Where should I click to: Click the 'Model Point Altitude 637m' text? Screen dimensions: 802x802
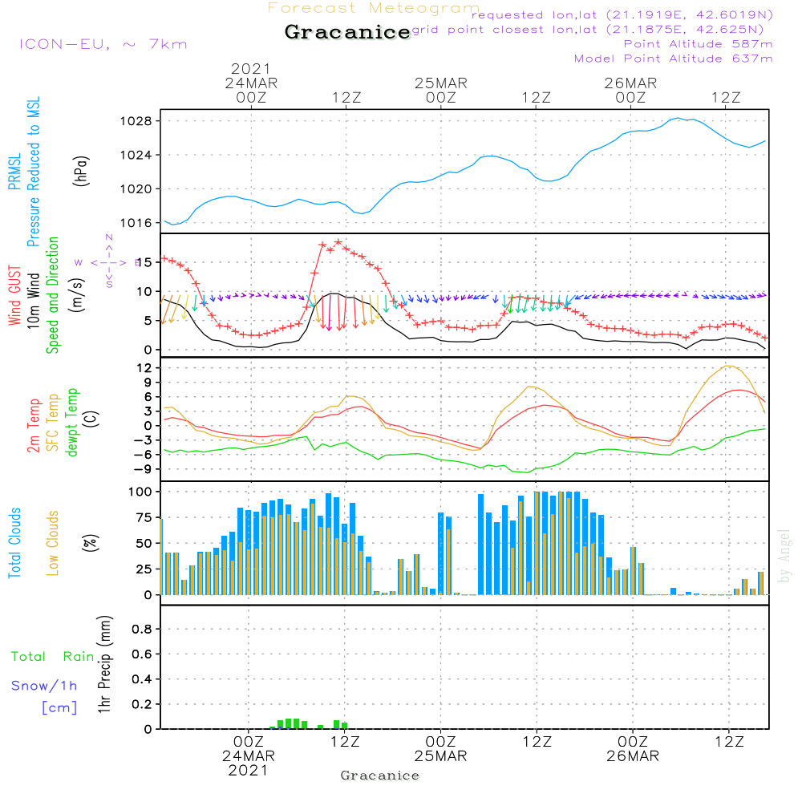(x=673, y=59)
